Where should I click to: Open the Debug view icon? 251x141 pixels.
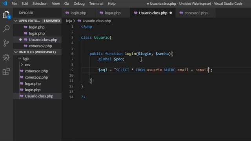coord(6,57)
